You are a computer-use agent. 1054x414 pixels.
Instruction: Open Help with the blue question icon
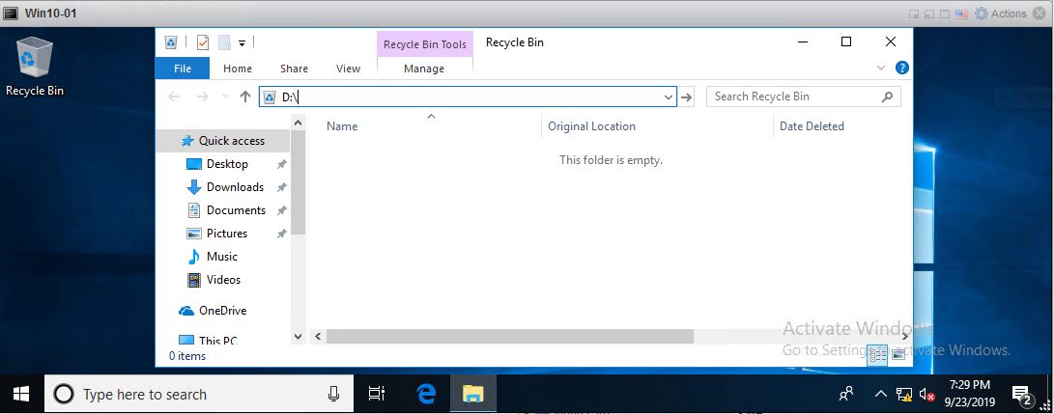pos(902,68)
